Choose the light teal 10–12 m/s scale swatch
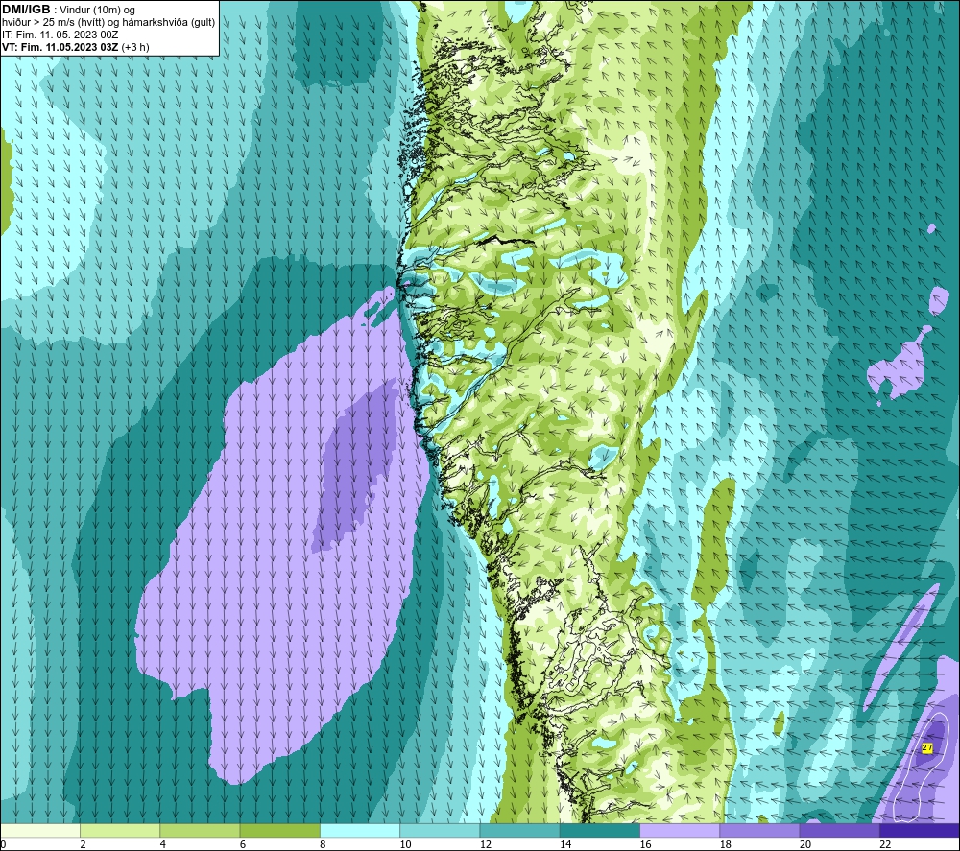The image size is (960, 851). (x=440, y=830)
